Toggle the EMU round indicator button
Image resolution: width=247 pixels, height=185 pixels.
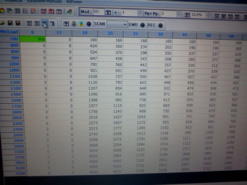pos(142,25)
